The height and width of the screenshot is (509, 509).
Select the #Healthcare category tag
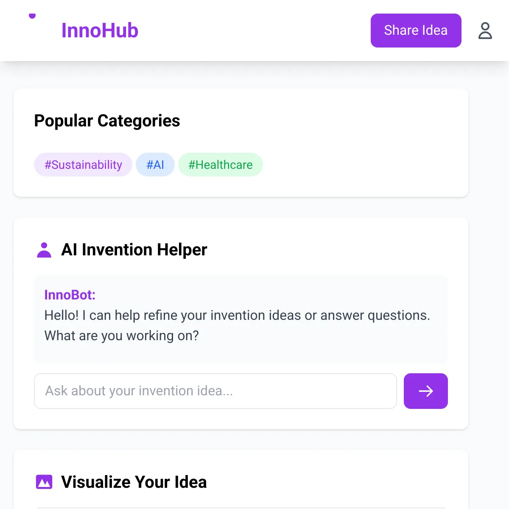coord(221,165)
